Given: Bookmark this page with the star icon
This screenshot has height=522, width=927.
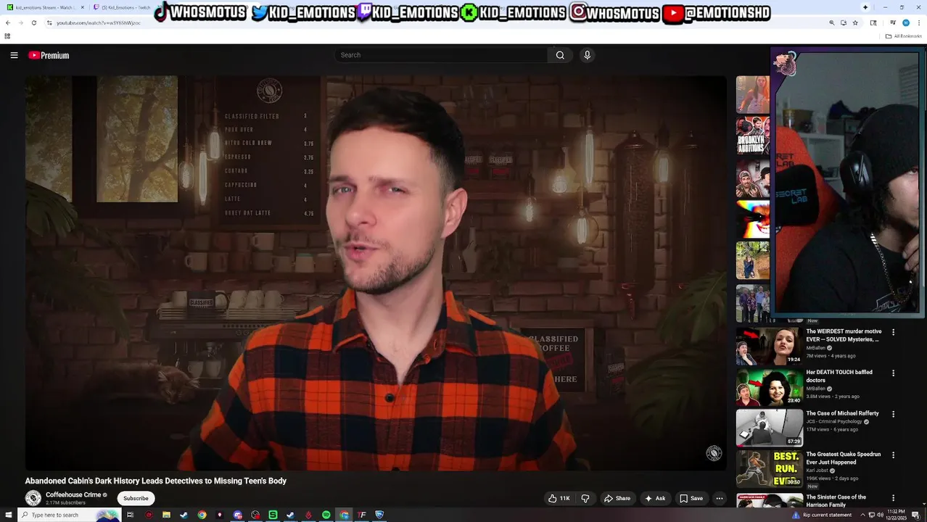Looking at the screenshot, I should [x=855, y=22].
